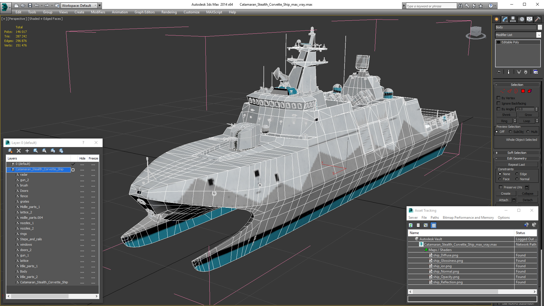The width and height of the screenshot is (544, 306).
Task: Click the Pin Stack icon
Action: click(499, 72)
